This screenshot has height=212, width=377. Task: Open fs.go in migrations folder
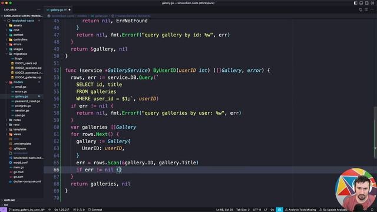pos(18,58)
